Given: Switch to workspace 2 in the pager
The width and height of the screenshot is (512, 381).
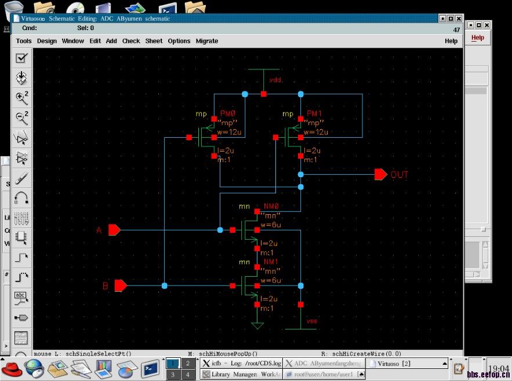Looking at the screenshot, I should (188, 364).
